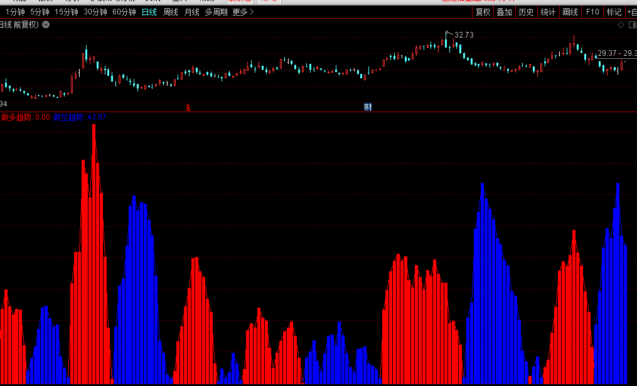Click the 叠加 overlay button
Image resolution: width=637 pixels, height=386 pixels.
click(x=504, y=12)
